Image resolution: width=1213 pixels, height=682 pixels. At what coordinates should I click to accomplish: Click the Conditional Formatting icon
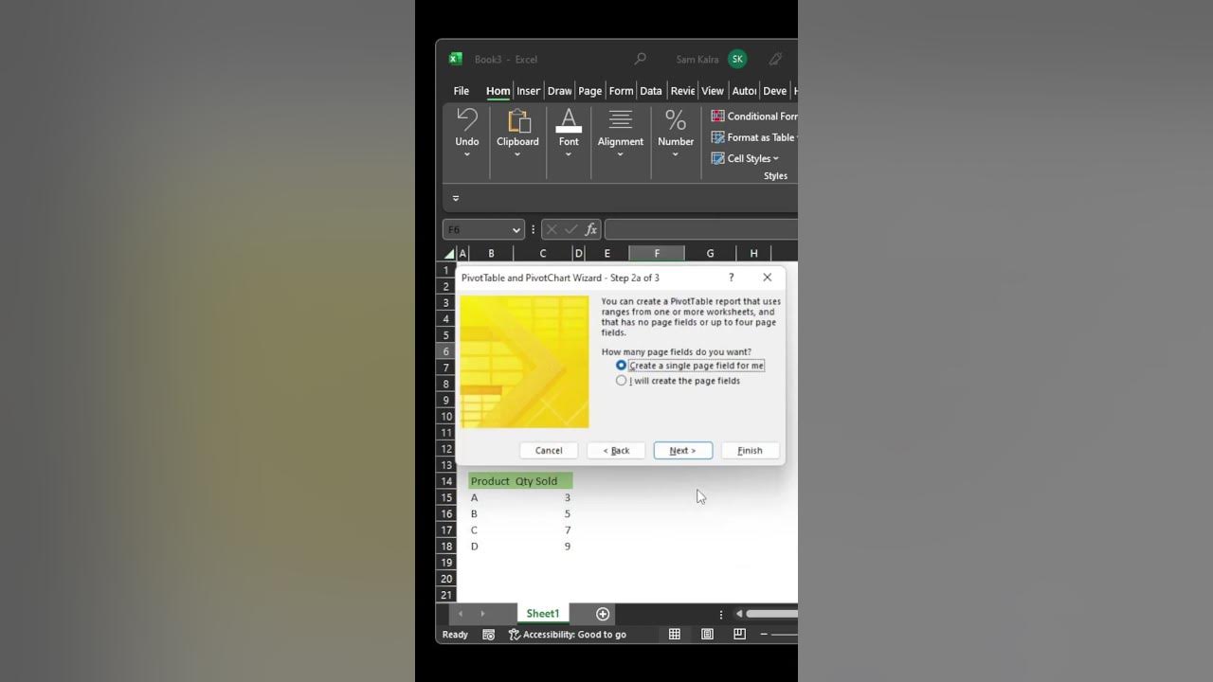pyautogui.click(x=718, y=116)
